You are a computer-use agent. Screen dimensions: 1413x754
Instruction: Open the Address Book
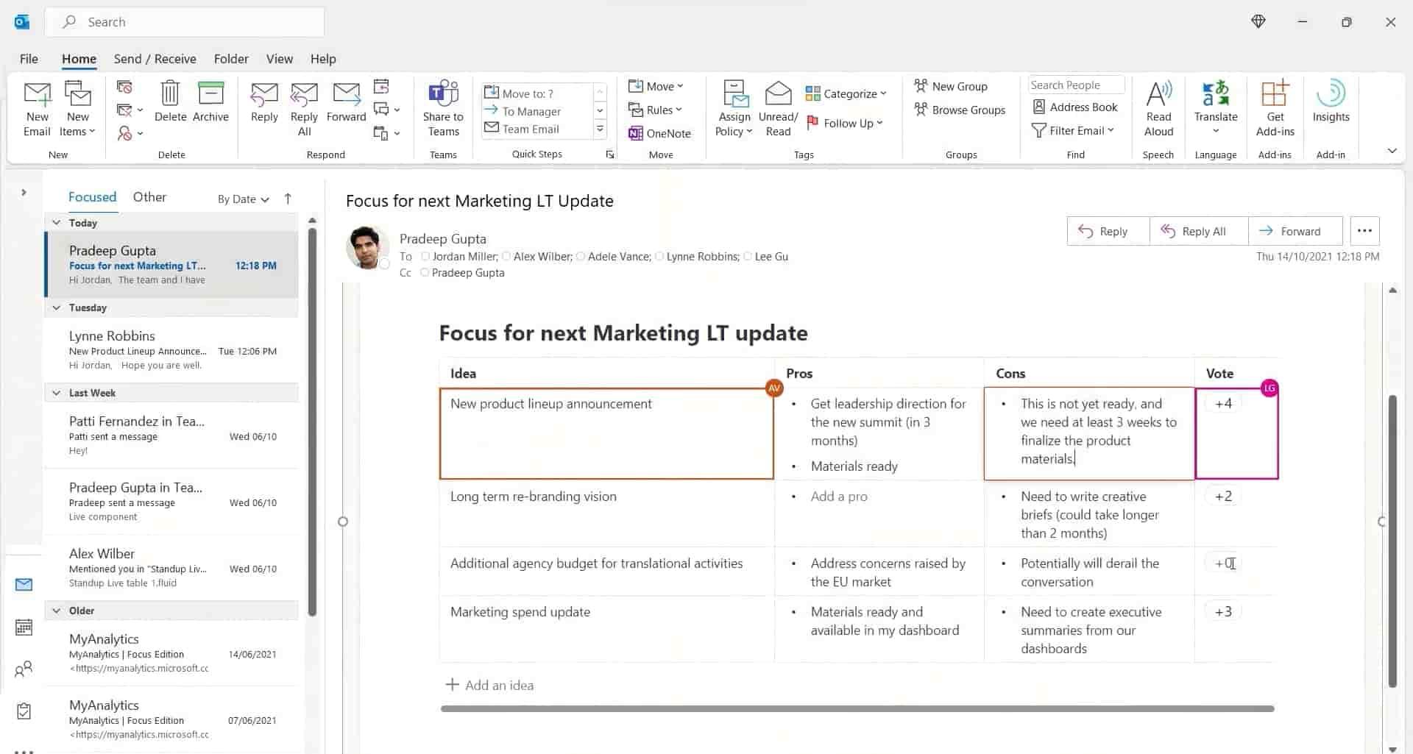(x=1075, y=107)
